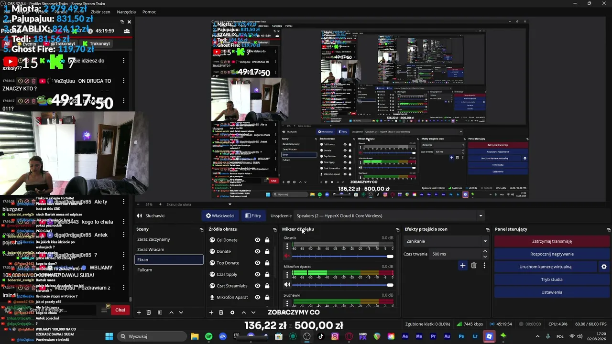Switch to the @Trakonayt YouTube chat tab
612x344 pixels.
pyautogui.click(x=59, y=43)
